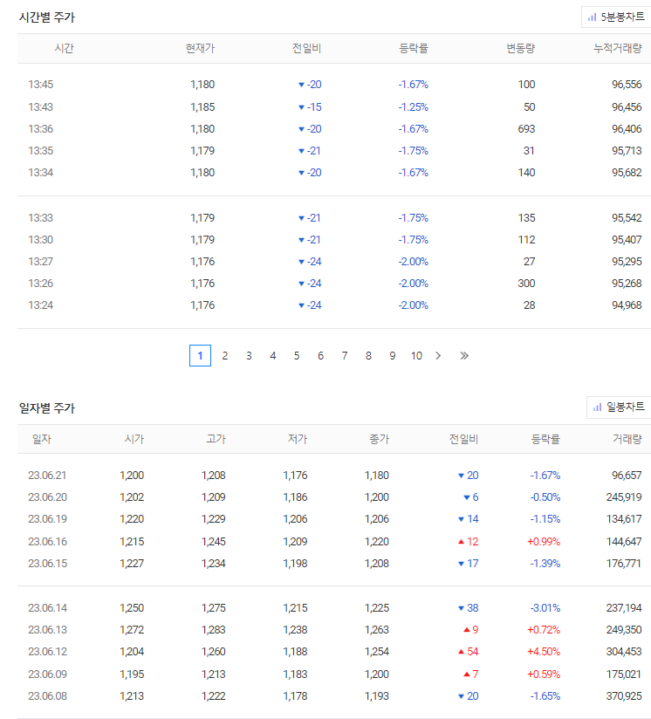Click volume 300 in the 13:26 row
This screenshot has width=651, height=719.
click(526, 284)
